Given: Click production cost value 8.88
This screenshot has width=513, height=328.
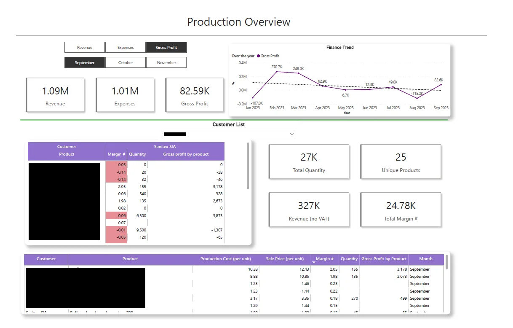Looking at the screenshot, I should (x=254, y=277).
